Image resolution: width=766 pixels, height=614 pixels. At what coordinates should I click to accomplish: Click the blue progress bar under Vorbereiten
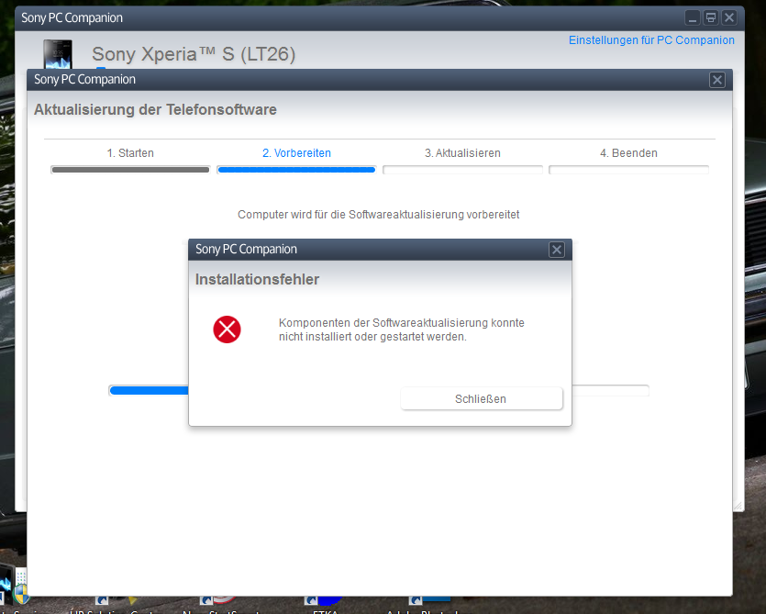[x=296, y=170]
